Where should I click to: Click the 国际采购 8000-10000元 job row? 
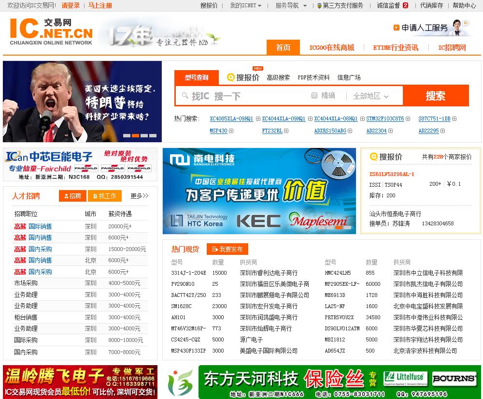pos(81,340)
